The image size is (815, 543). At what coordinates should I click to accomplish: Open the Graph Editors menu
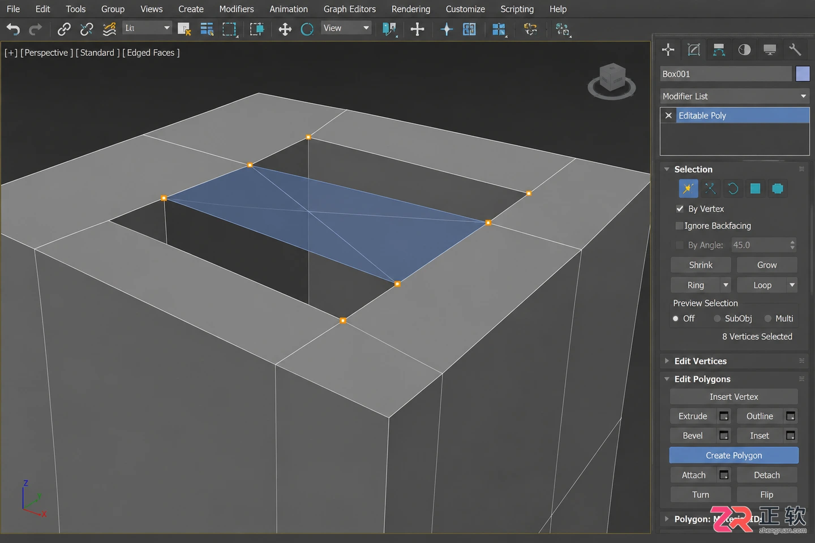[350, 9]
